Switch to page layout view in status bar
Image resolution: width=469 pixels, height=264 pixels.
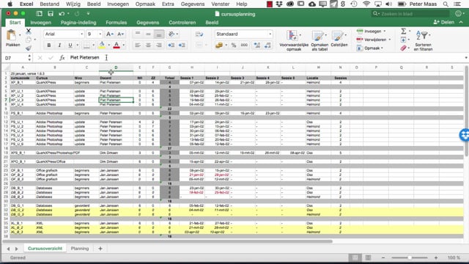(368, 257)
